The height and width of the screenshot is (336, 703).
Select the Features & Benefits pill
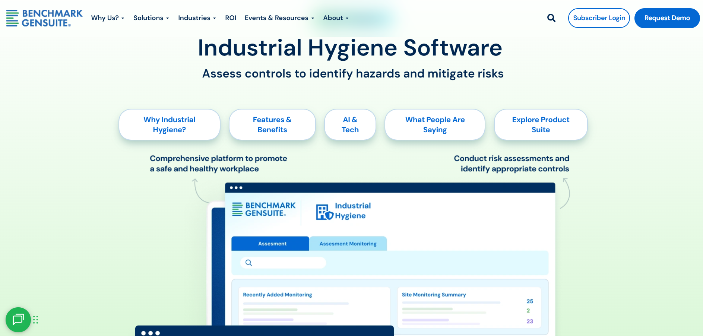(x=272, y=124)
